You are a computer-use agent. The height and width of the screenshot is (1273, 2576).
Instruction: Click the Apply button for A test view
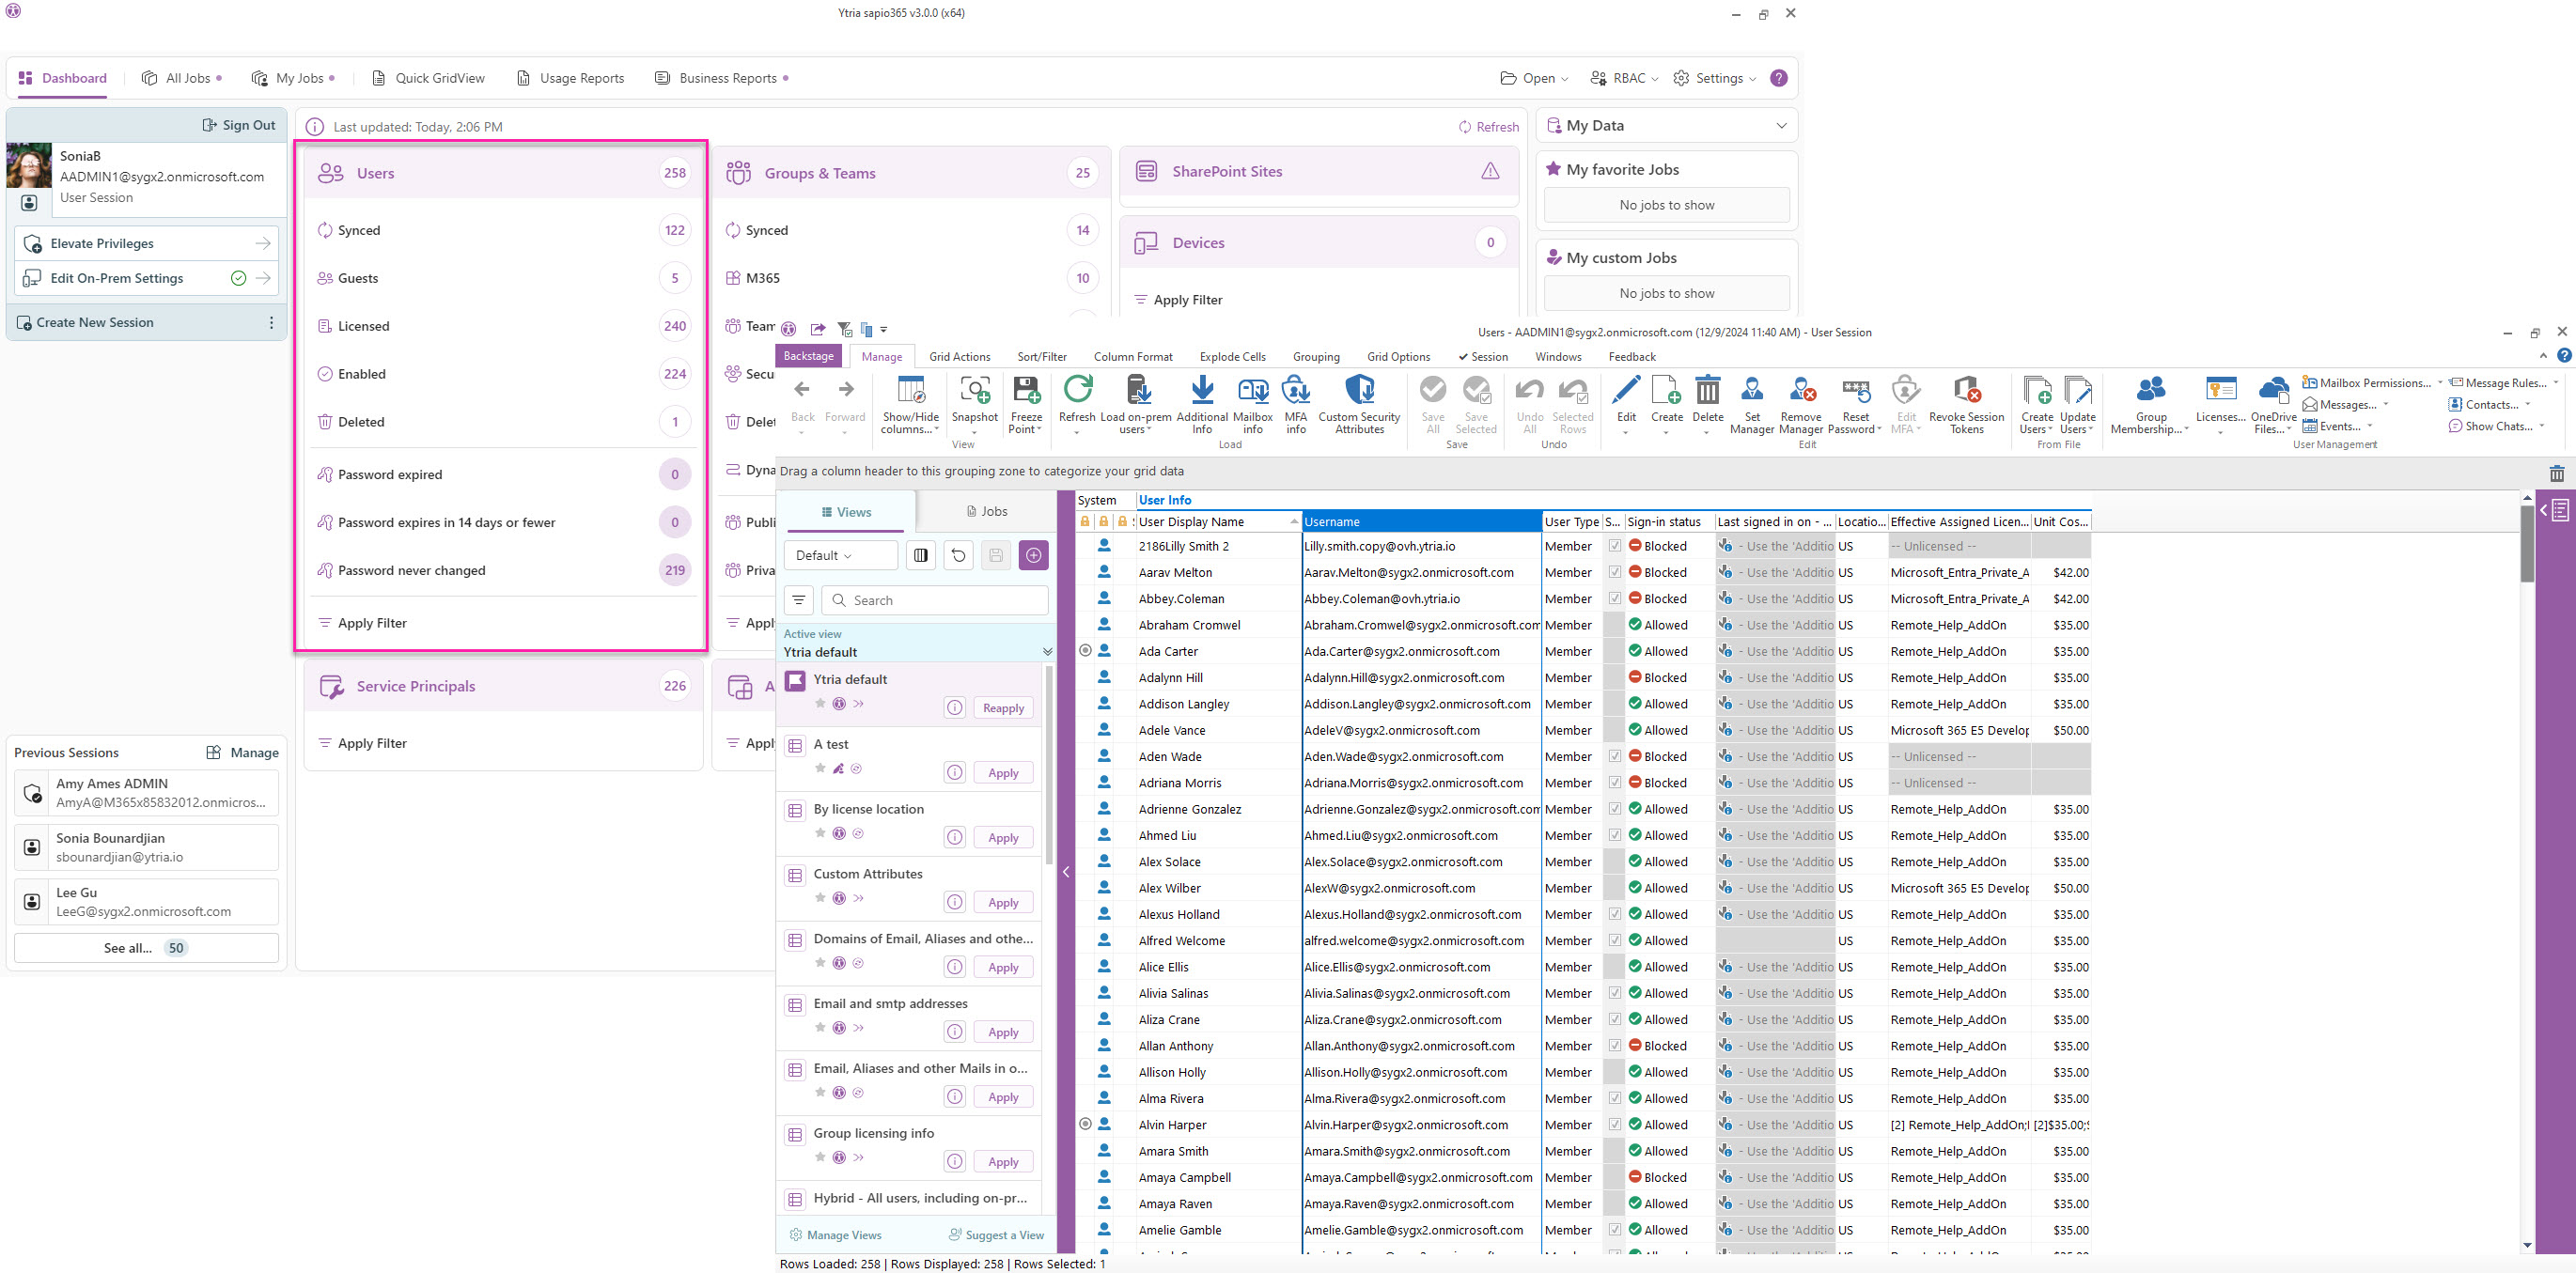[1004, 772]
